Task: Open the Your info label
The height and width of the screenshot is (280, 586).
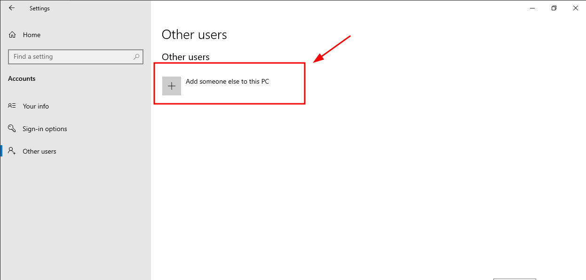Action: (x=36, y=106)
